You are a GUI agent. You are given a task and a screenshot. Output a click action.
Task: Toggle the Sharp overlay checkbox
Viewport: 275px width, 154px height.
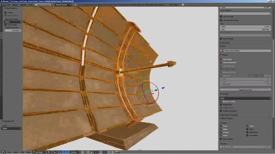click(247, 126)
